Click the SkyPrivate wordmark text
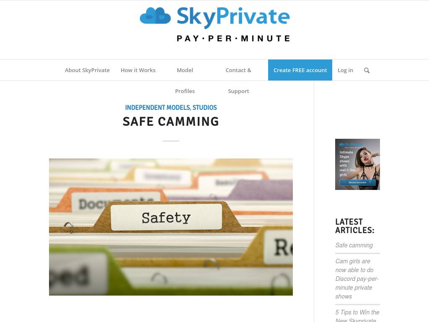This screenshot has height=322, width=429. point(233,17)
